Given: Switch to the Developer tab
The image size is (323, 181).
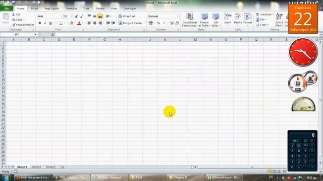Looking at the screenshot, I should pos(130,9).
